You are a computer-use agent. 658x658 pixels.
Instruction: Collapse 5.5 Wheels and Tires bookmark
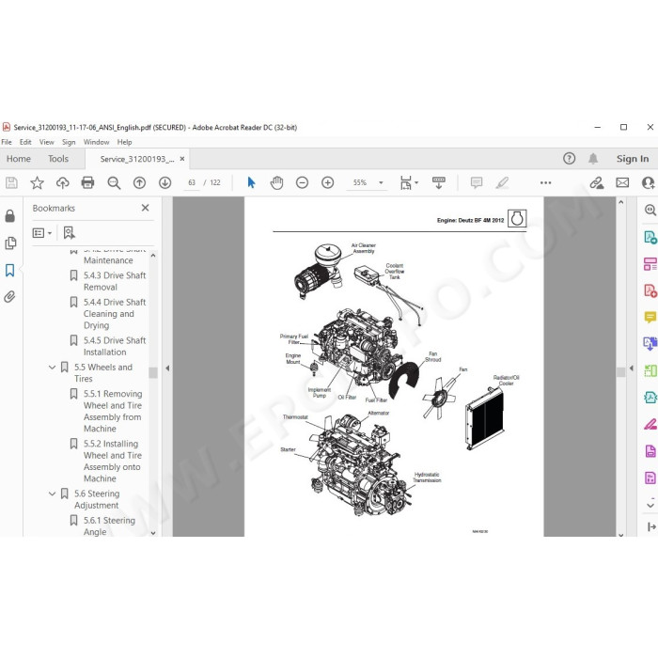[52, 368]
